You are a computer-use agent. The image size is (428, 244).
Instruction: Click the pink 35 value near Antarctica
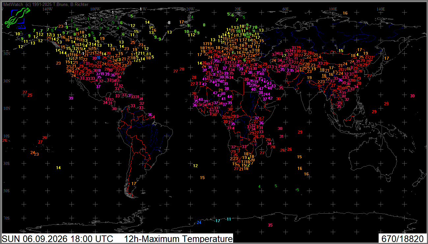pyautogui.click(x=270, y=225)
